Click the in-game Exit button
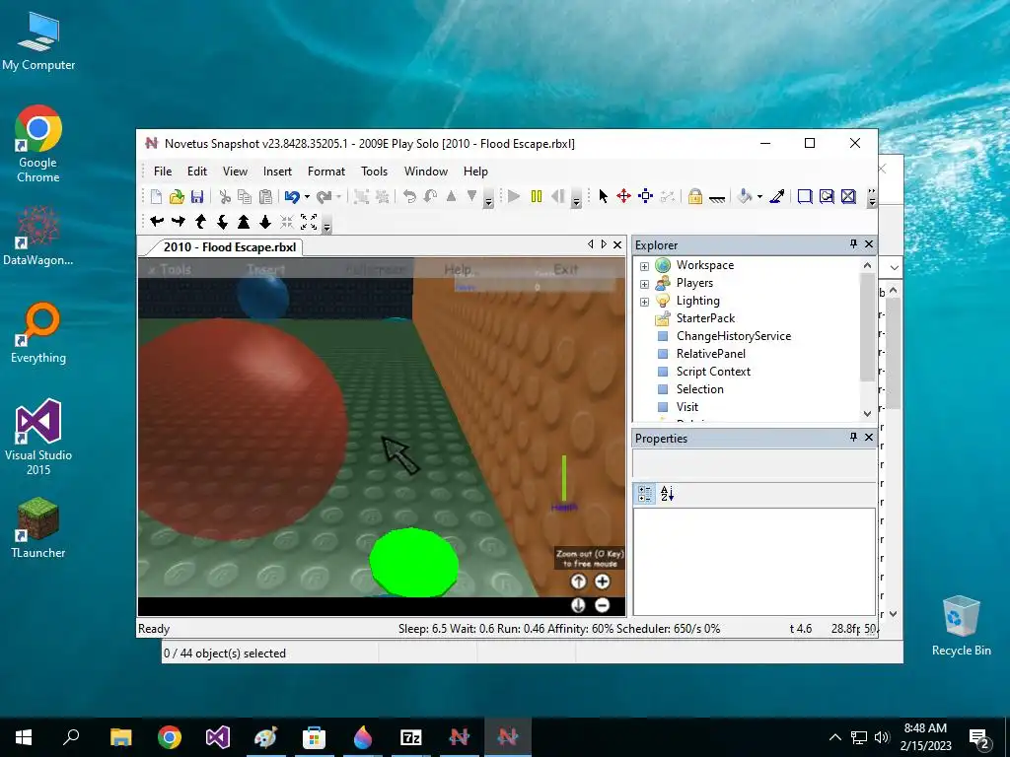Viewport: 1010px width, 757px height. pyautogui.click(x=565, y=269)
